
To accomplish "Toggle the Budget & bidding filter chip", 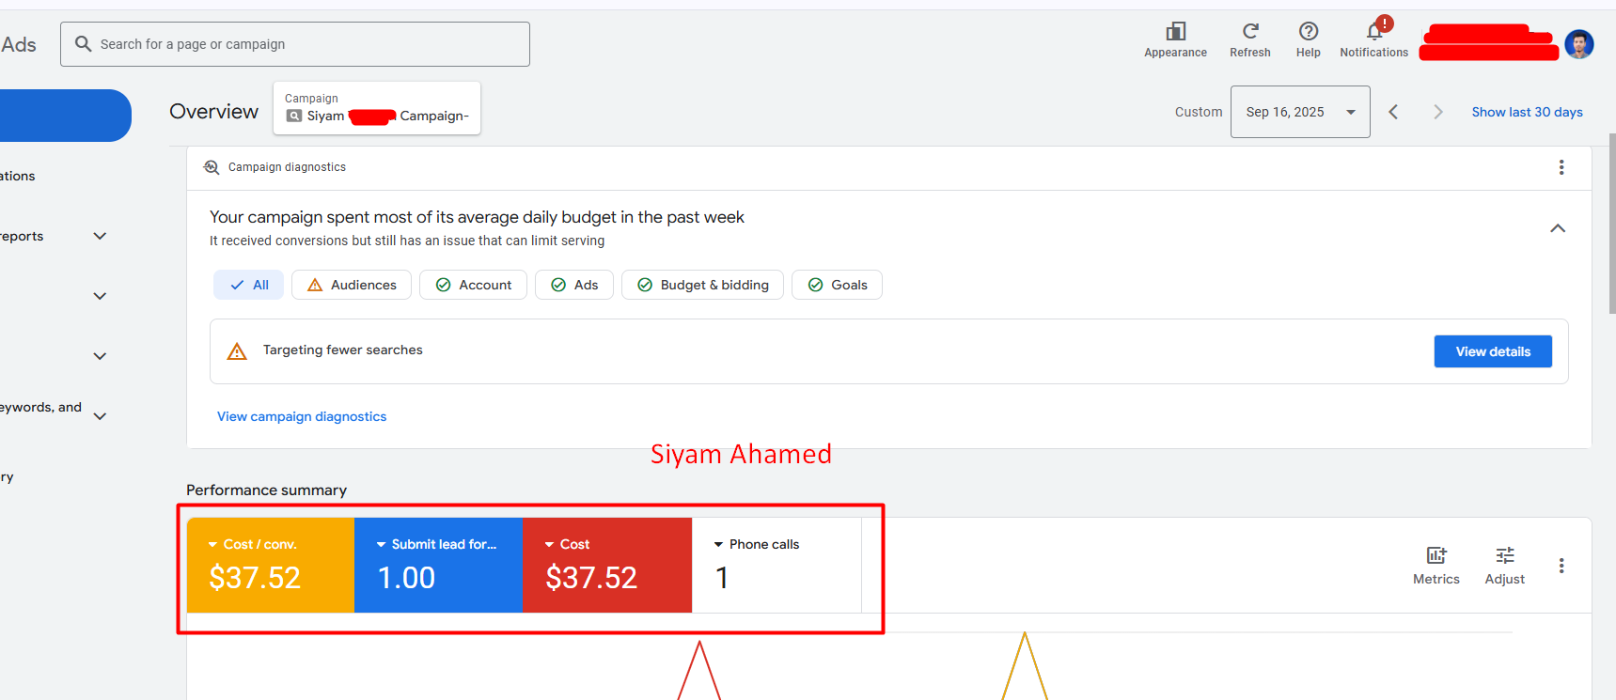I will (x=702, y=285).
